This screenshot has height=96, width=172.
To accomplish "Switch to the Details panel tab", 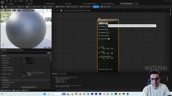I will point(5,50).
